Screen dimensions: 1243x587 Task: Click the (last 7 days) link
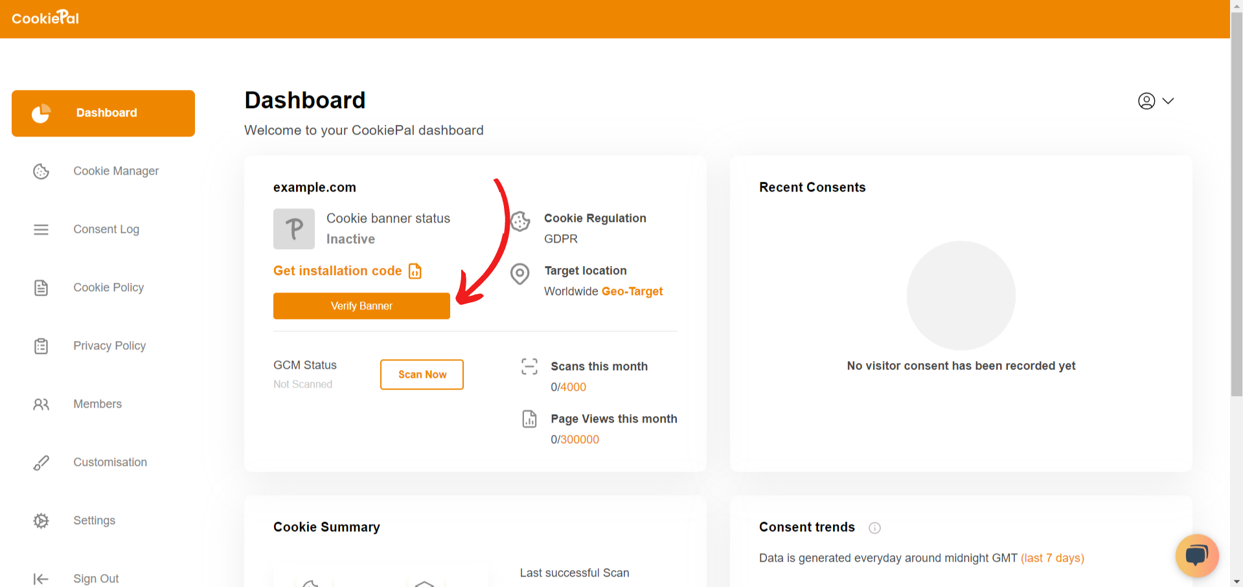[1053, 558]
